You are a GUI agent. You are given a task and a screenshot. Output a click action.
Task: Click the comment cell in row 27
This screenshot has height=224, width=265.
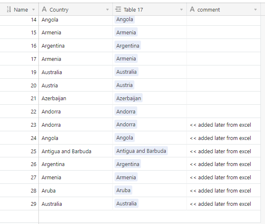coord(224,177)
